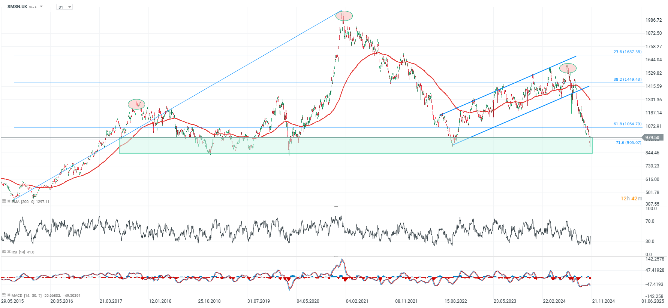Select the 61.8 (1064.79) Fibonacci level label

(x=628, y=124)
